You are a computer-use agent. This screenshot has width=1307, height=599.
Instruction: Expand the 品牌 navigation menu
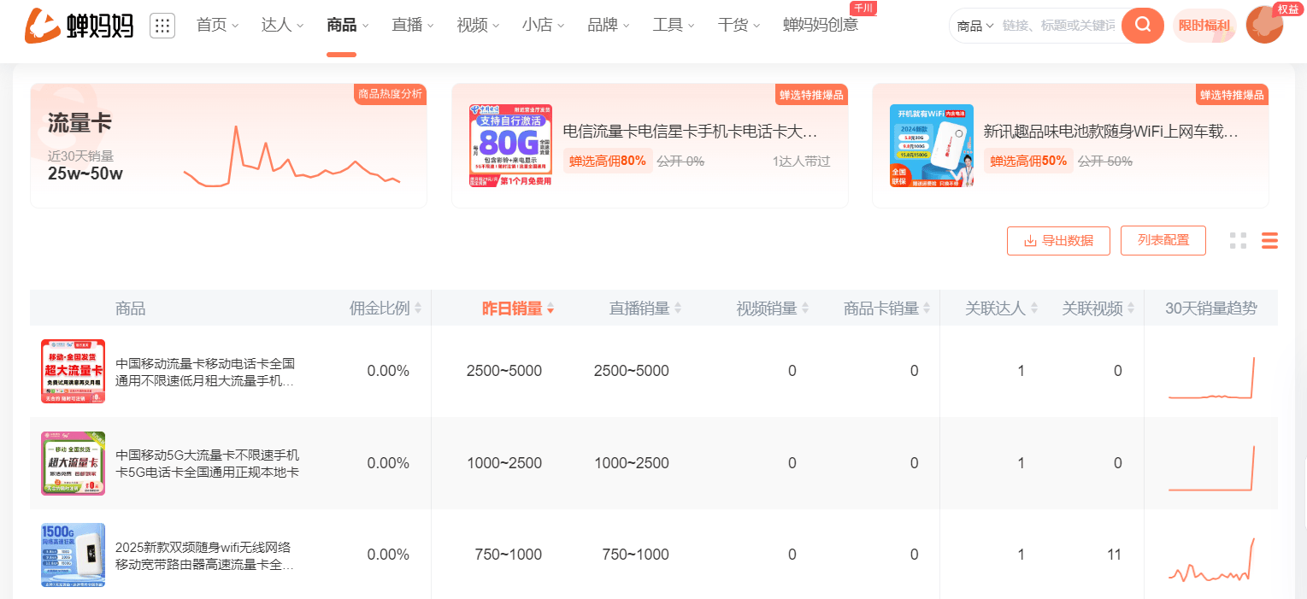(609, 26)
